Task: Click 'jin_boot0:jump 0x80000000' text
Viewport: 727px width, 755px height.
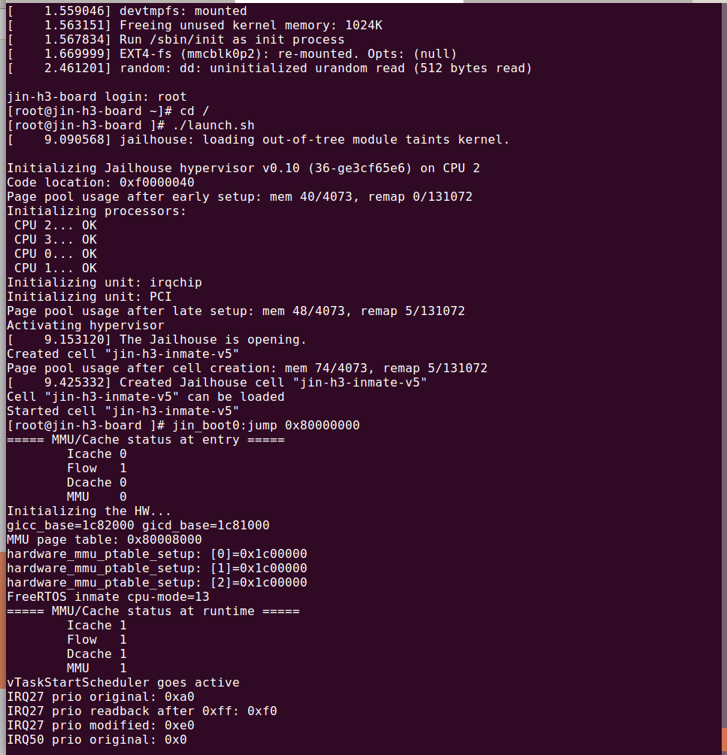Action: [265, 425]
